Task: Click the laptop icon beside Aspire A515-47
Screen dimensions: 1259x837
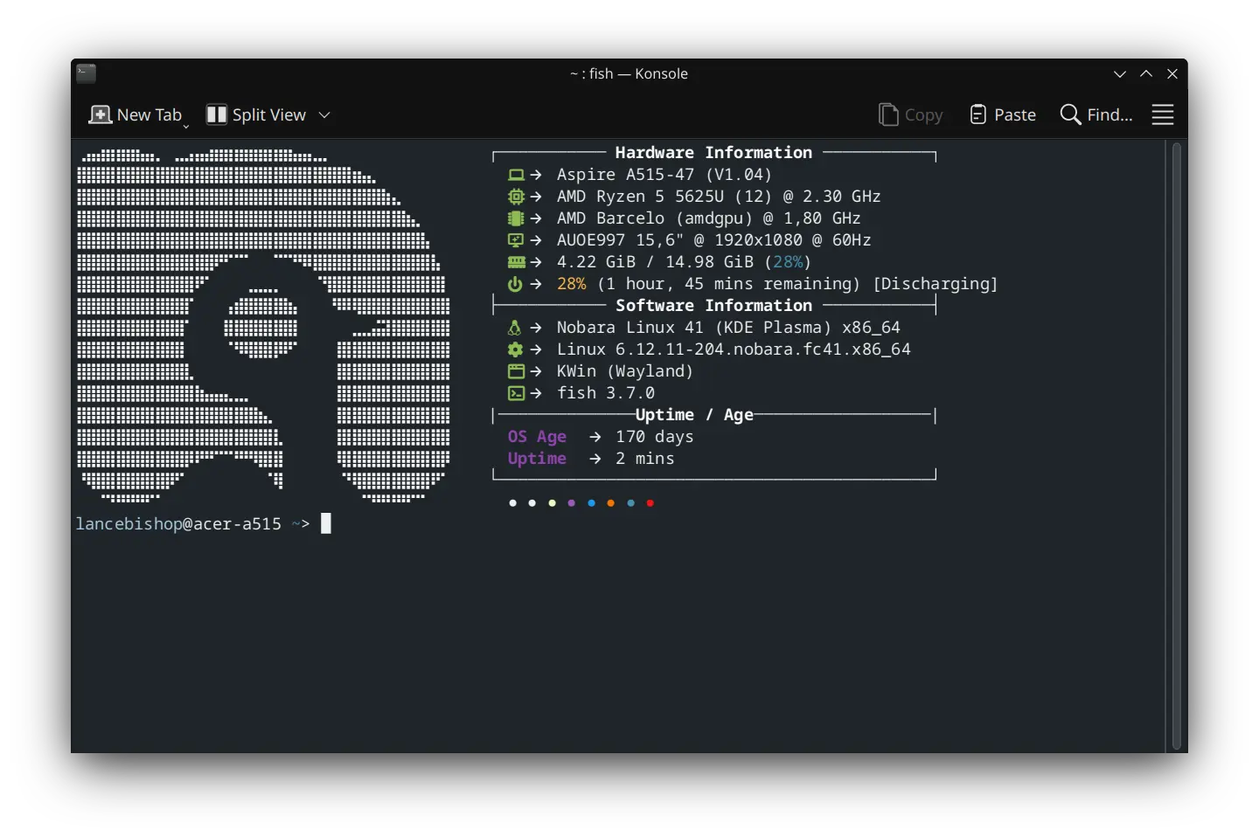Action: coord(516,175)
